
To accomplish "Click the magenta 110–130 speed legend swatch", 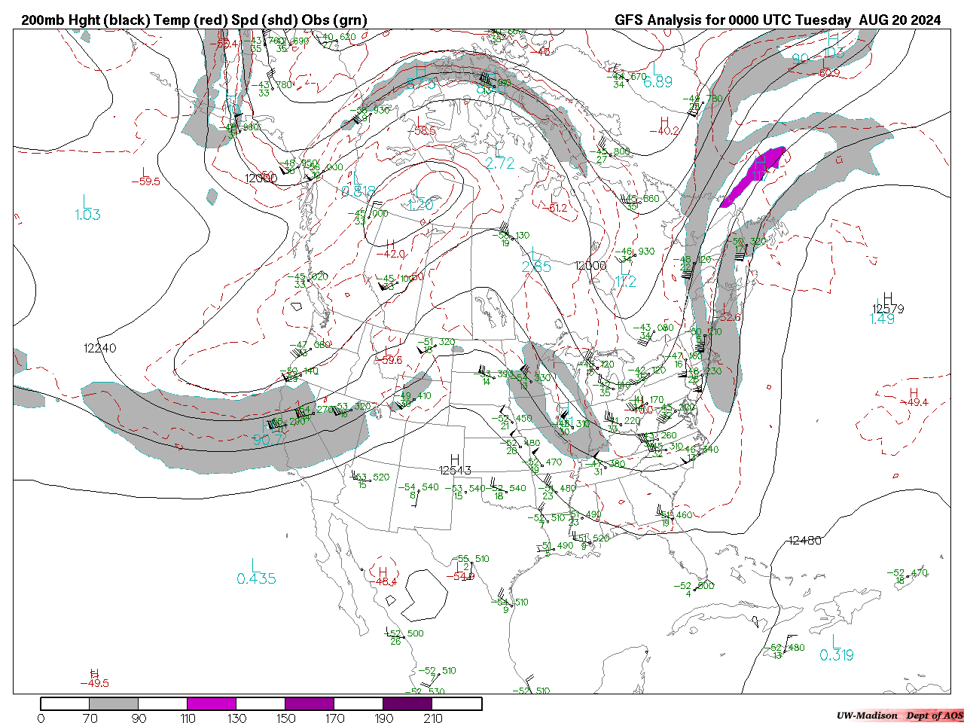I will point(212,704).
